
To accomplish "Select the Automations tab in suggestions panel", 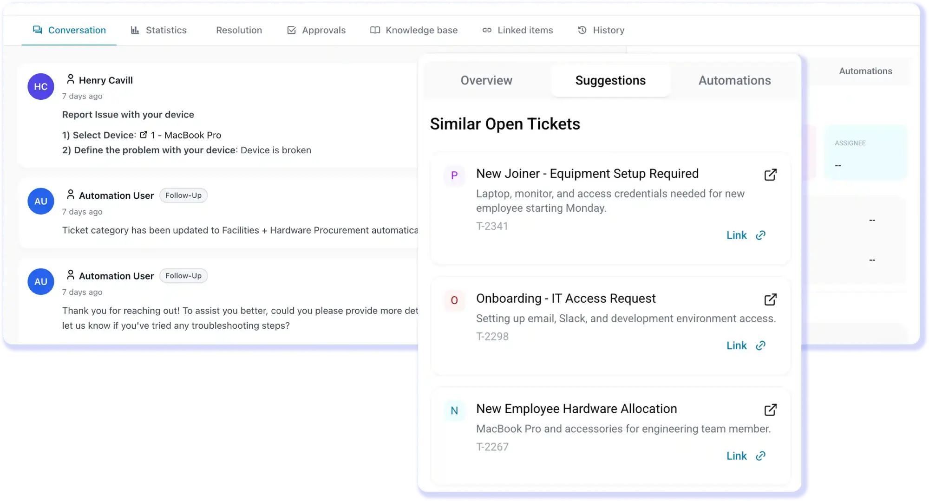I will click(x=734, y=80).
